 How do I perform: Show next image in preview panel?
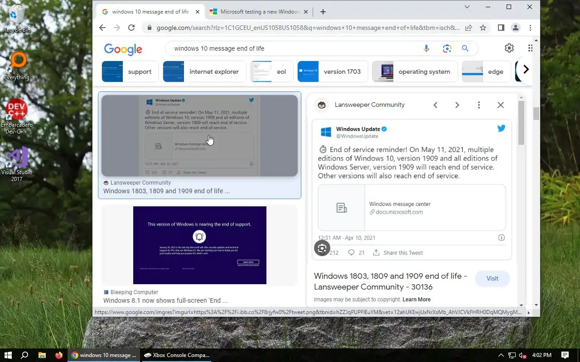pos(457,105)
